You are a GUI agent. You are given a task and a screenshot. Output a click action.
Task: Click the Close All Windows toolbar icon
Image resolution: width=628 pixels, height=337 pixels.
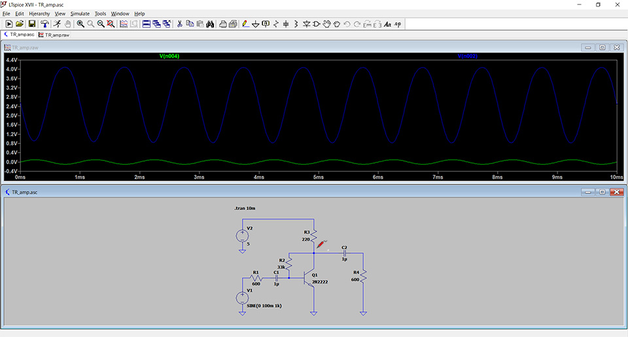[x=167, y=24]
